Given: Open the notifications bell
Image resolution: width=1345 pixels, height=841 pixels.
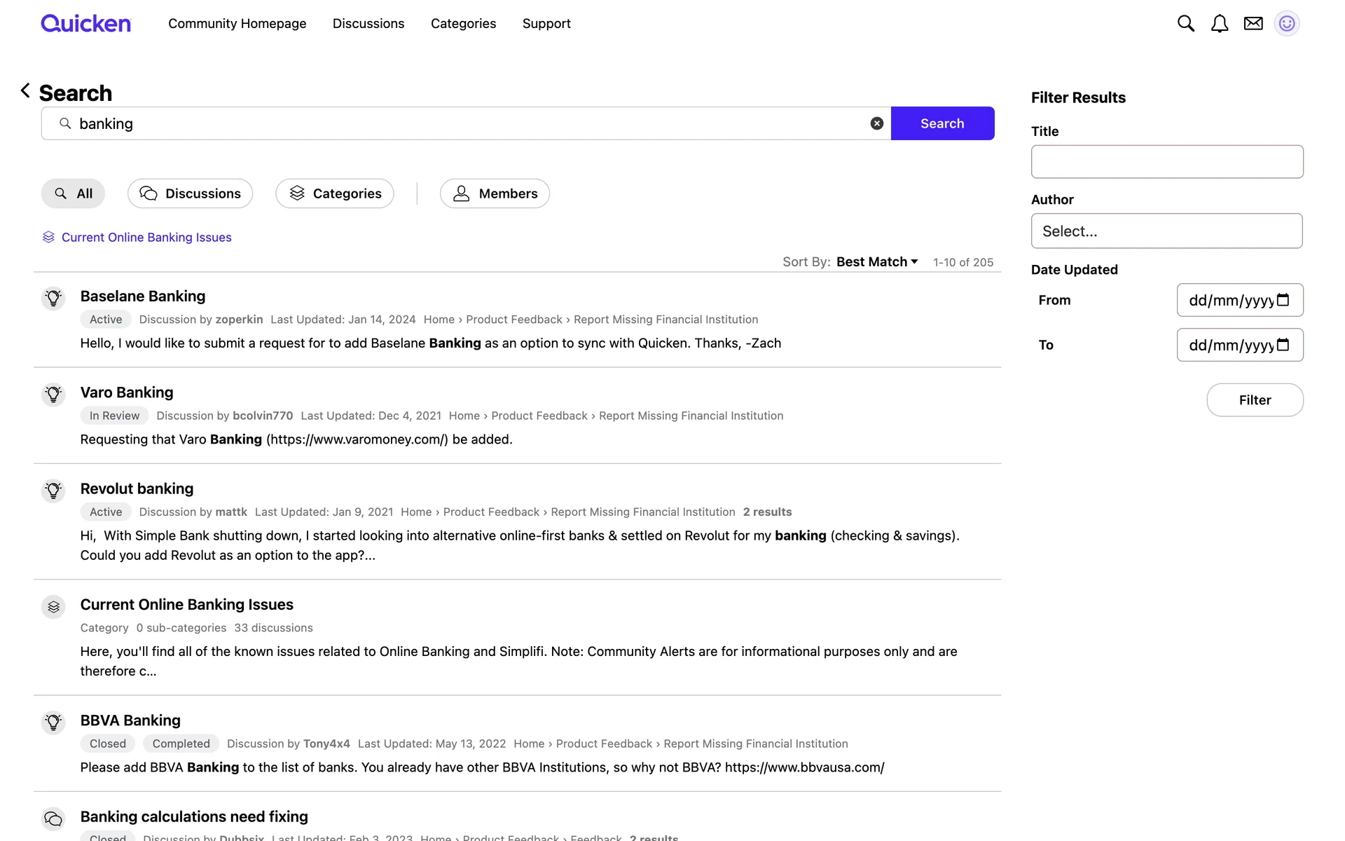Looking at the screenshot, I should (x=1219, y=24).
